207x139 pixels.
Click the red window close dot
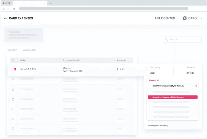click(4, 3)
